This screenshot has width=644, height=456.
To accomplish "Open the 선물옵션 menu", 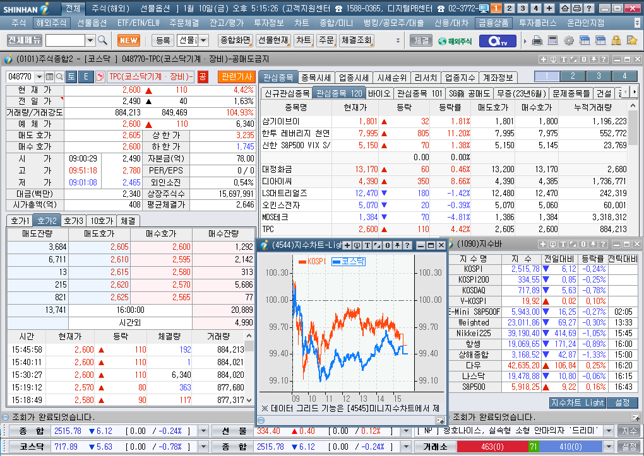I will click(92, 23).
